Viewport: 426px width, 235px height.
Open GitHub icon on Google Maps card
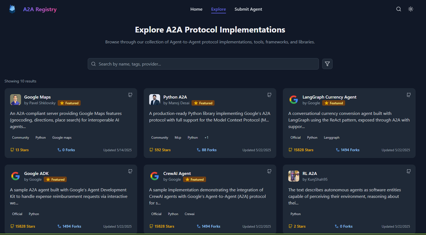click(x=130, y=95)
